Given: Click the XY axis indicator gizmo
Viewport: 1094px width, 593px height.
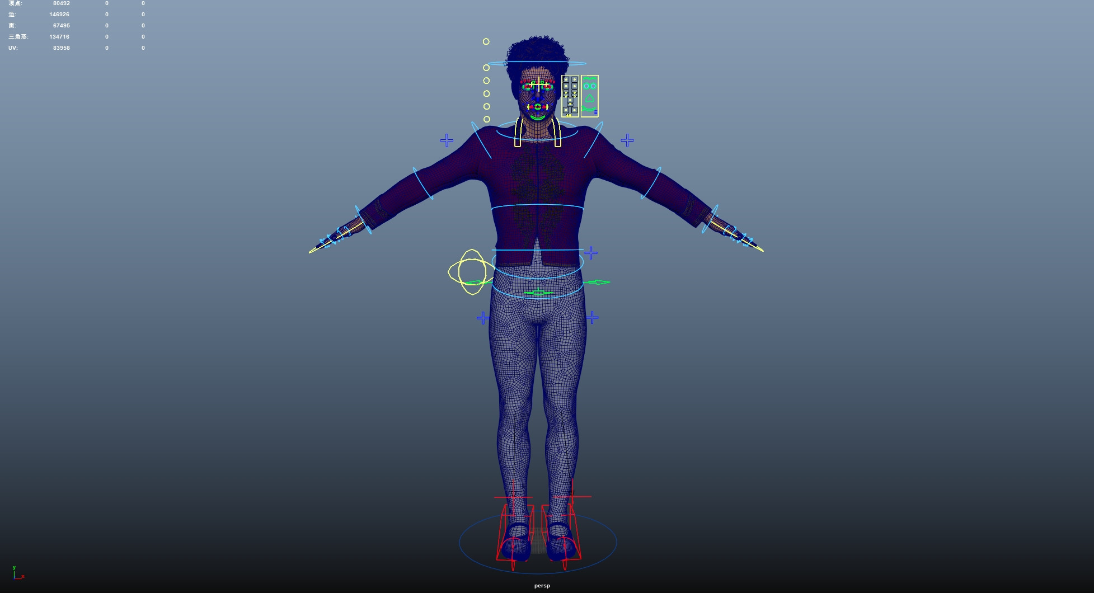Looking at the screenshot, I should [x=18, y=573].
